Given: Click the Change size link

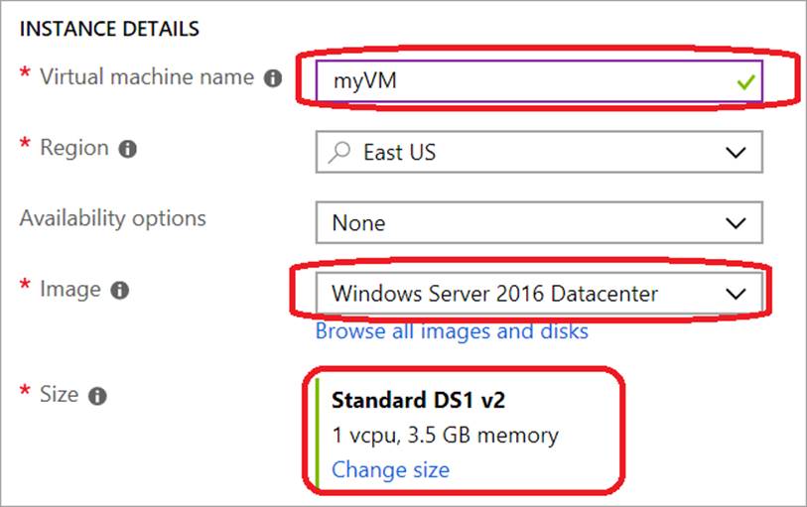Looking at the screenshot, I should (x=390, y=469).
